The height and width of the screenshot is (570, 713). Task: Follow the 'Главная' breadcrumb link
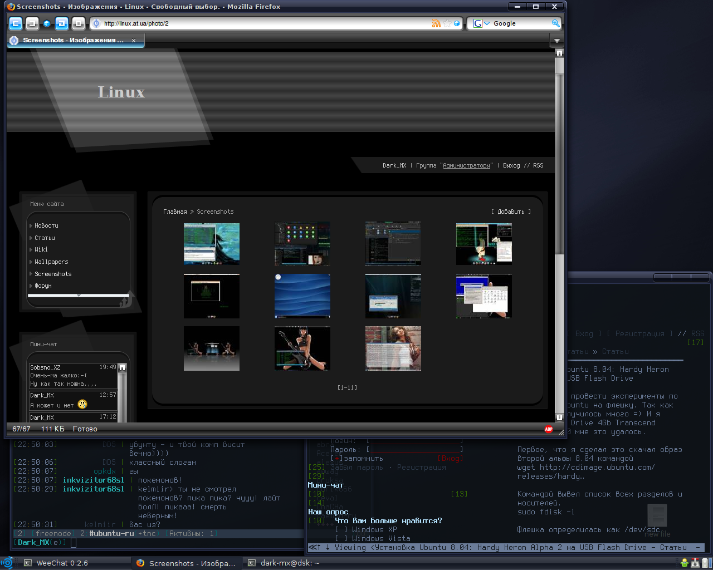[x=175, y=212]
